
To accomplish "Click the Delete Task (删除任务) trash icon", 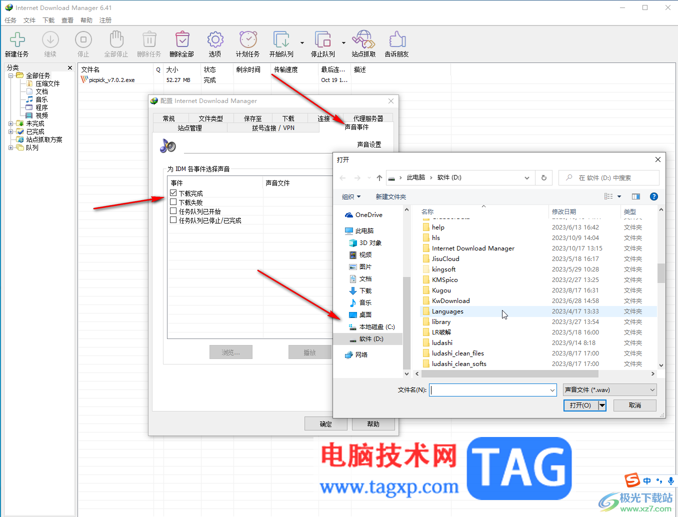I will (x=149, y=39).
